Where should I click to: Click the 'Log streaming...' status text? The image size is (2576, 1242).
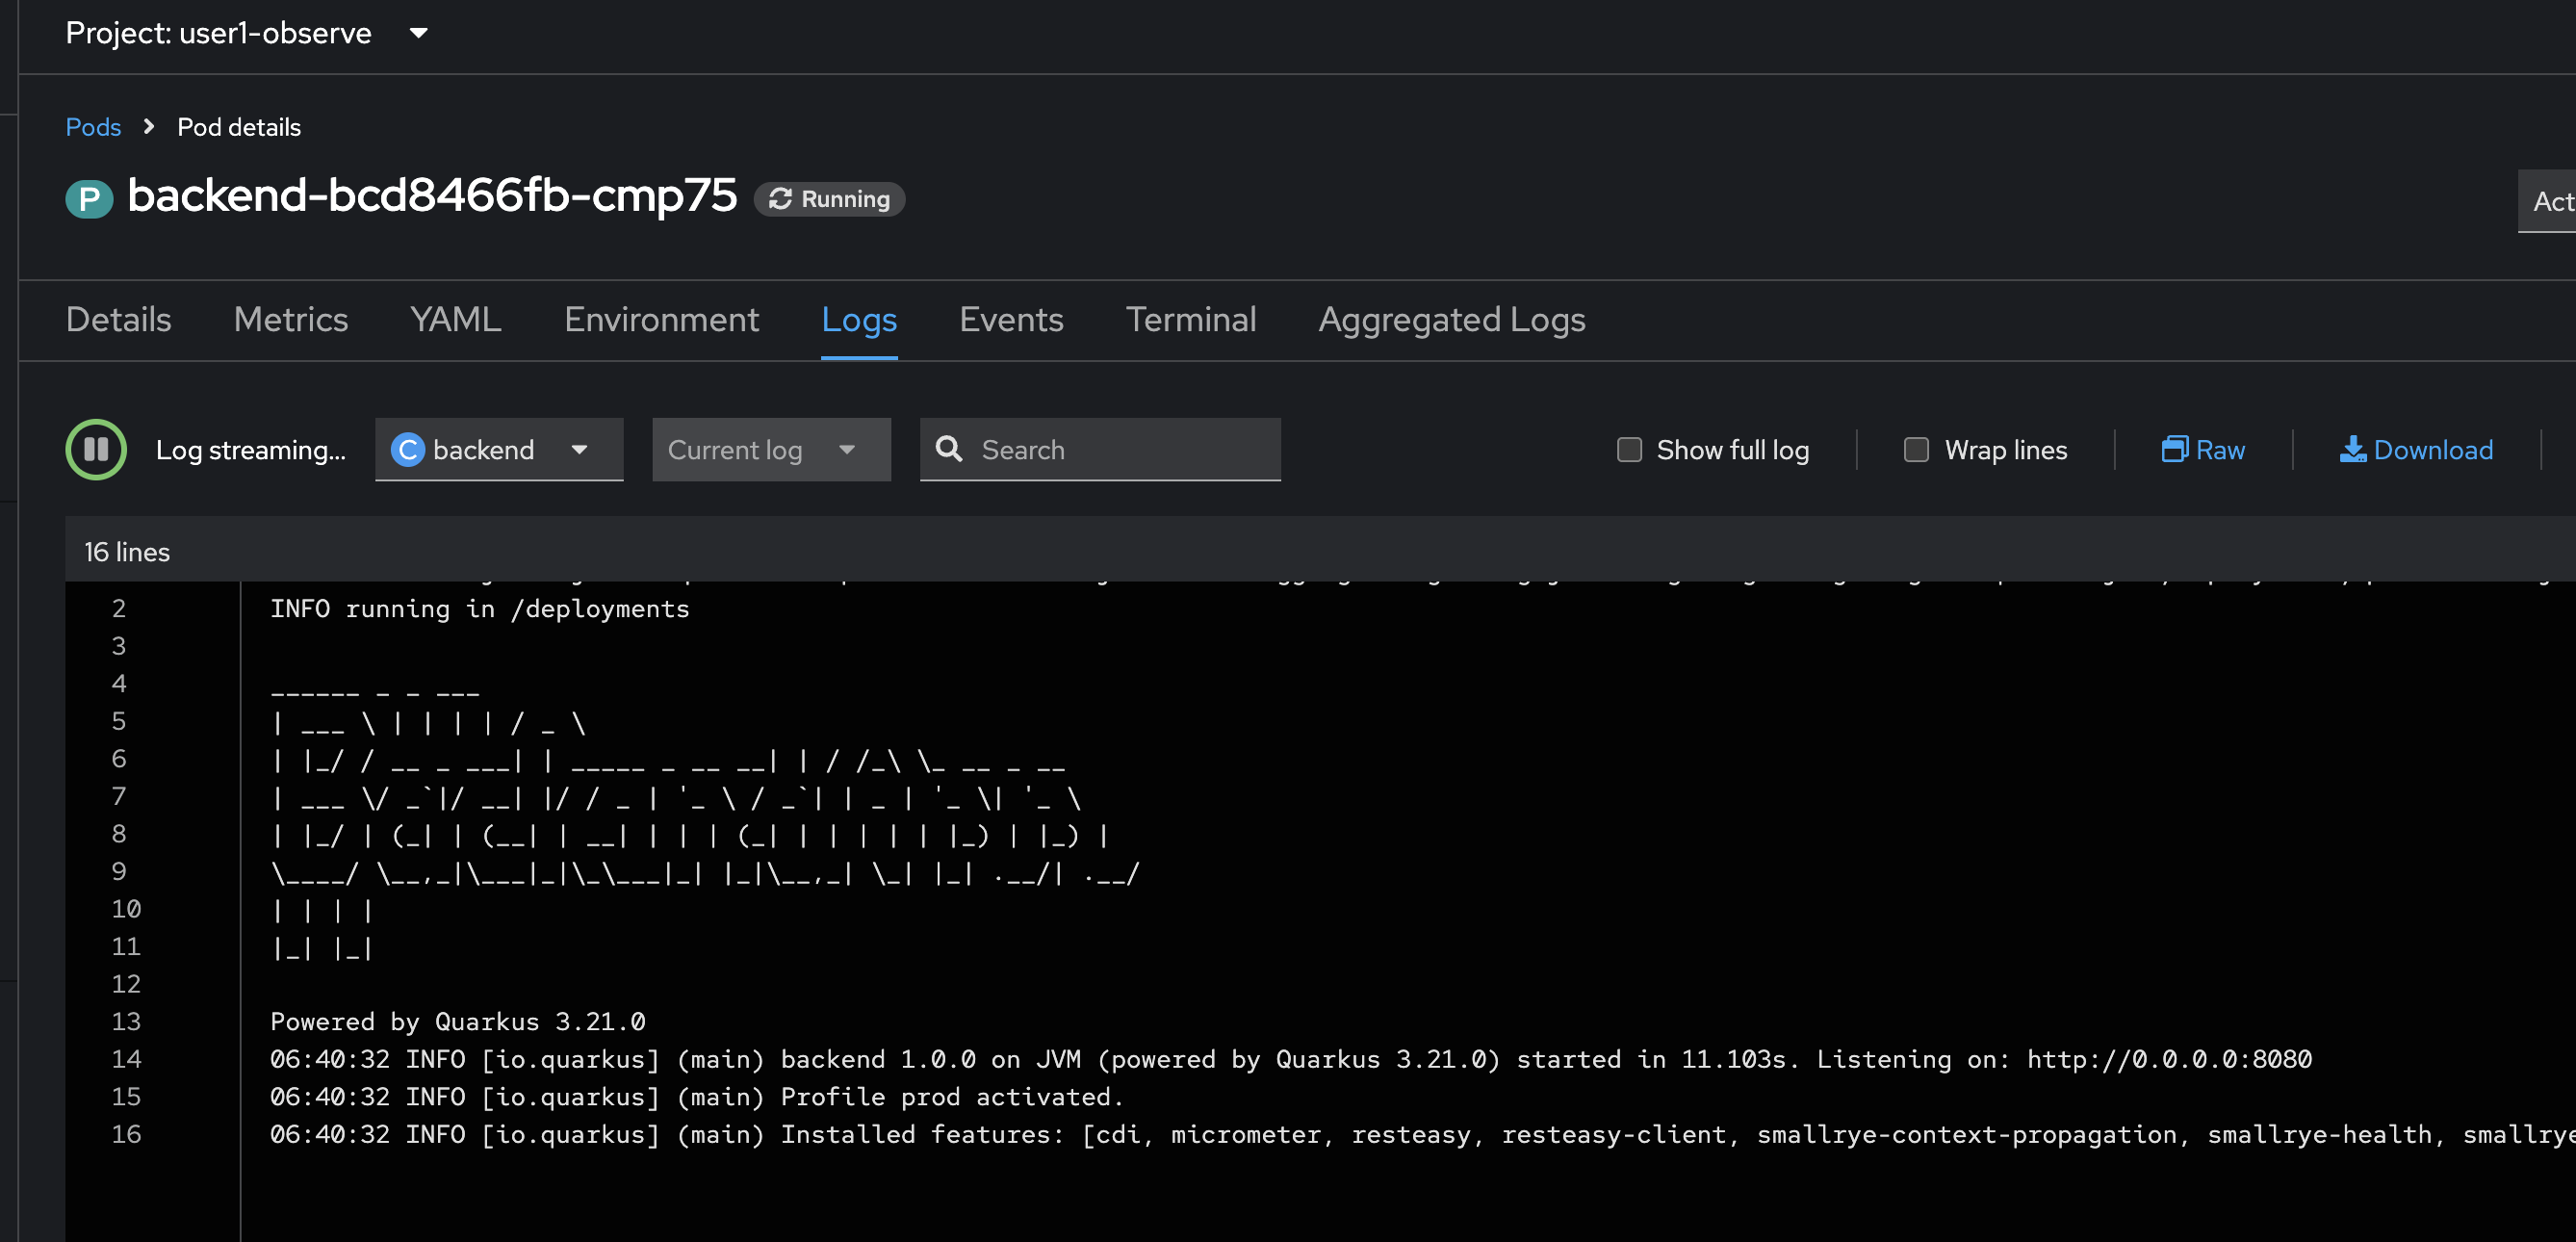pyautogui.click(x=250, y=450)
